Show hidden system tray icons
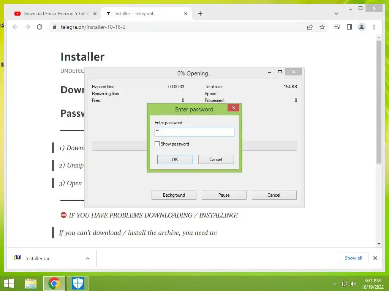This screenshot has height=291, width=389. (x=335, y=284)
